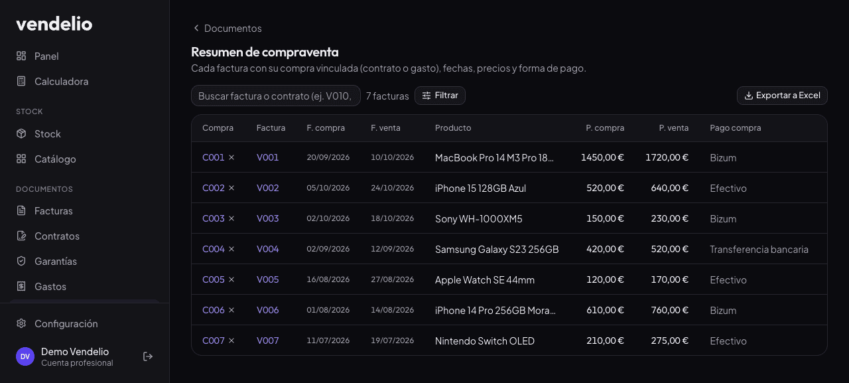
Task: Go back to Documentos
Action: coord(227,28)
